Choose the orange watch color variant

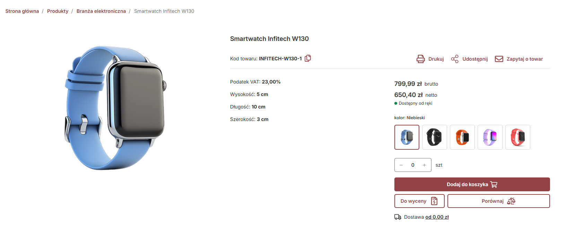tap(462, 137)
